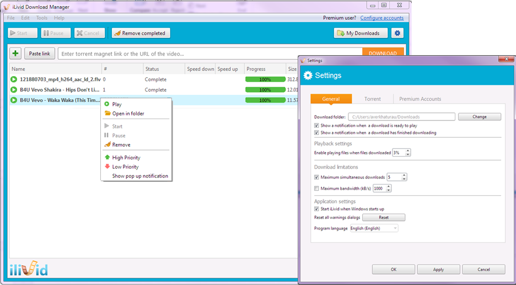The width and height of the screenshot is (516, 285).
Task: Enable Maximum bandwidth (kB/s) checkbox
Action: point(316,189)
